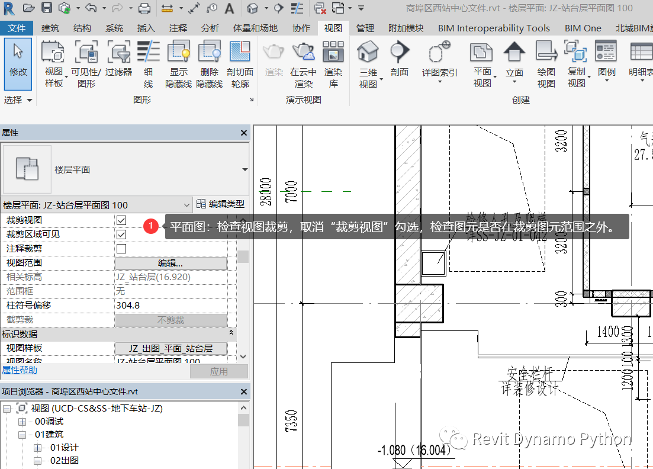Open the 属性帮助 link
Screen dimensions: 653x469
point(20,370)
